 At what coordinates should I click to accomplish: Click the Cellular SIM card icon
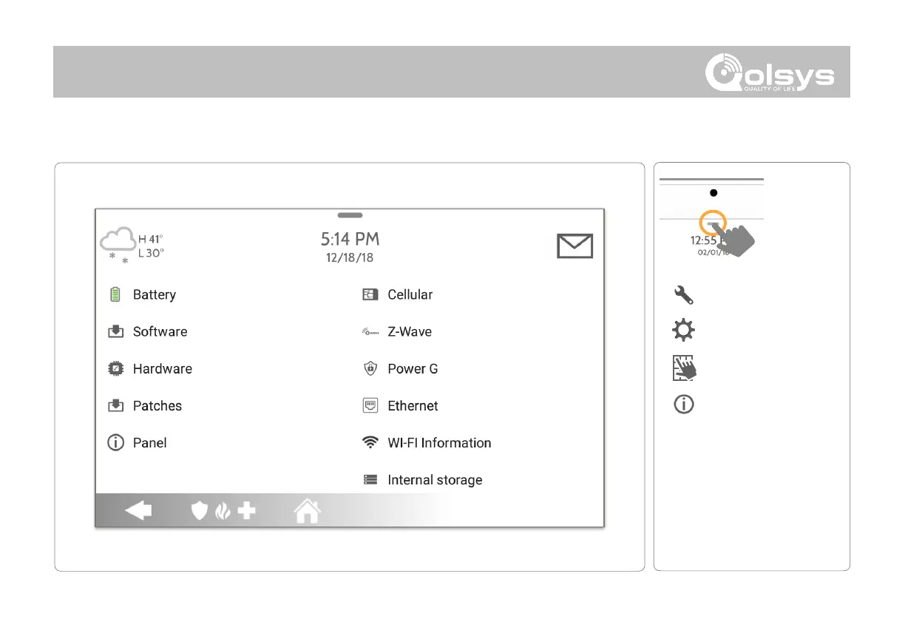tap(370, 294)
